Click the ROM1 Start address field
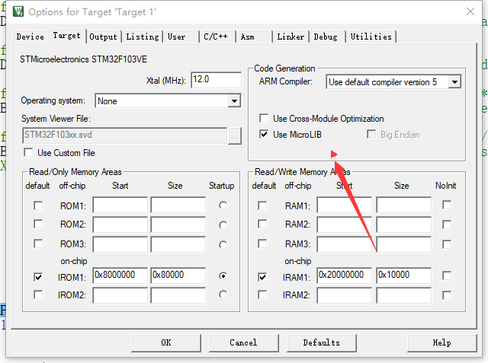Screen dimensions: 488x363 [x=120, y=205]
